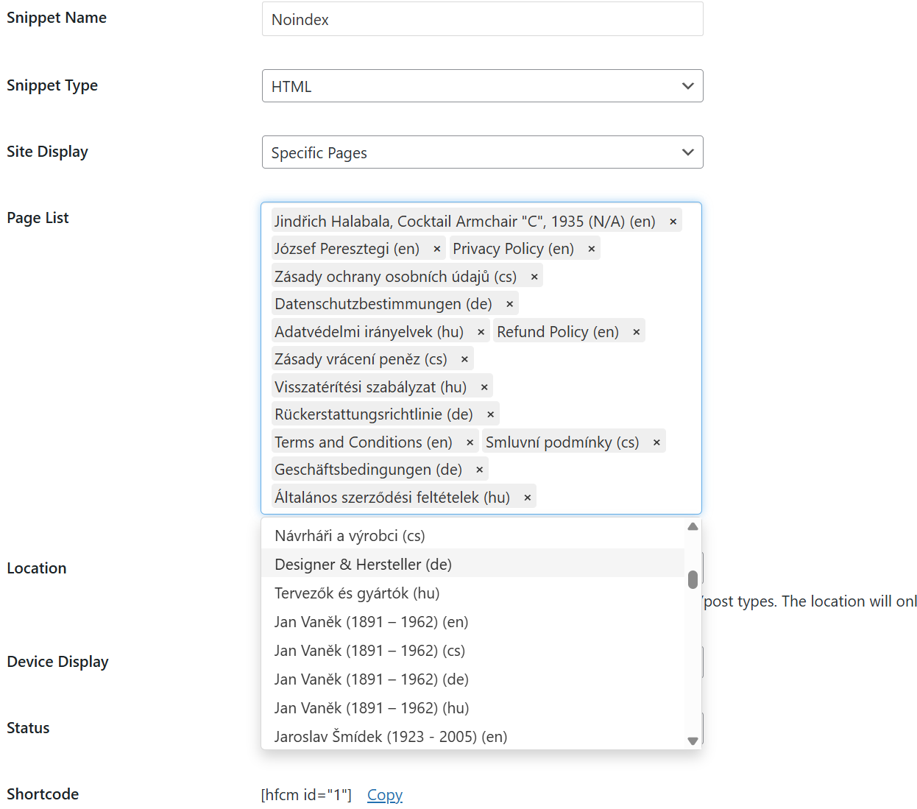Select Designer & Hersteller (de) option

363,565
